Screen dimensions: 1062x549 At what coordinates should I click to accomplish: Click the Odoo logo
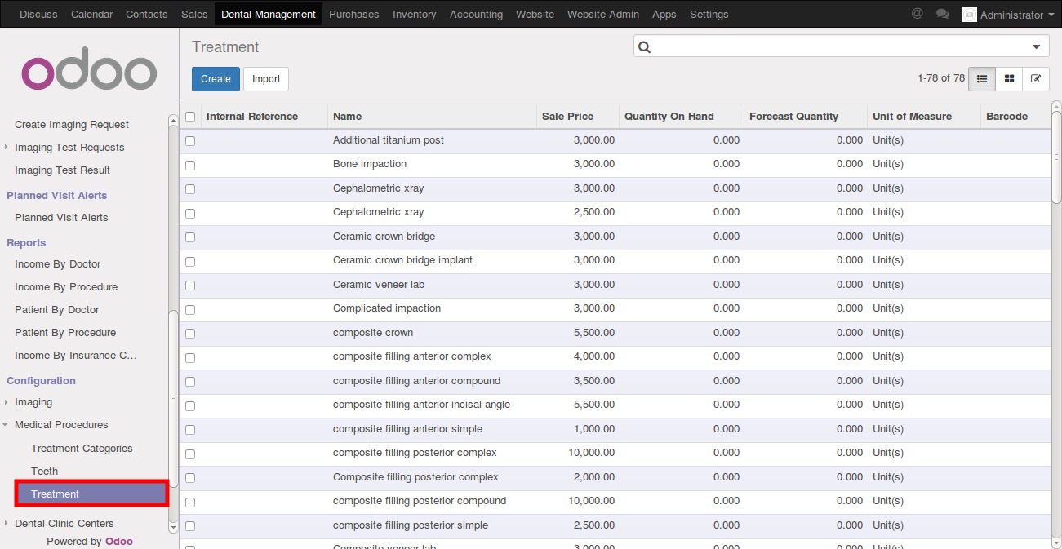pos(89,73)
